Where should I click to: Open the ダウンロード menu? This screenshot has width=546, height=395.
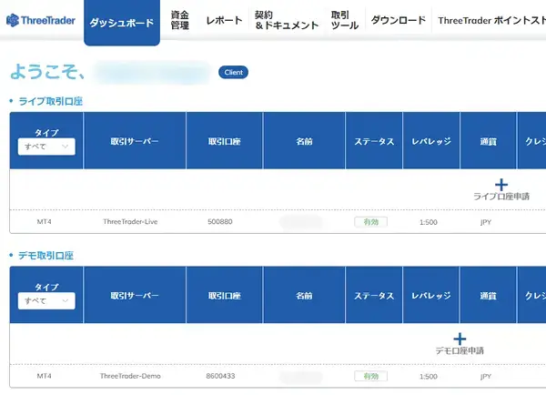click(x=399, y=20)
